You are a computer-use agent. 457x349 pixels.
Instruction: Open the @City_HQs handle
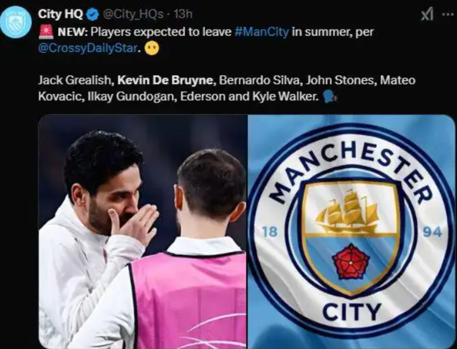pos(133,14)
